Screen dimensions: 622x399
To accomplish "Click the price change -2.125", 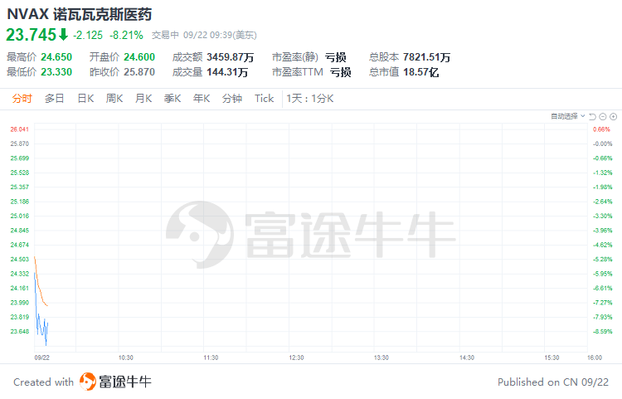I will [88, 36].
